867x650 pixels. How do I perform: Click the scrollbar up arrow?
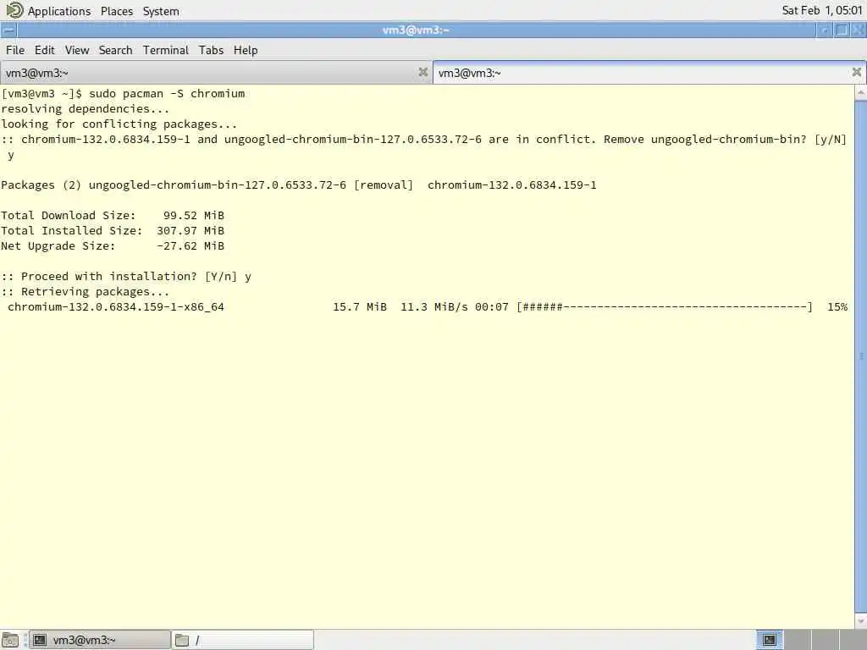click(861, 93)
